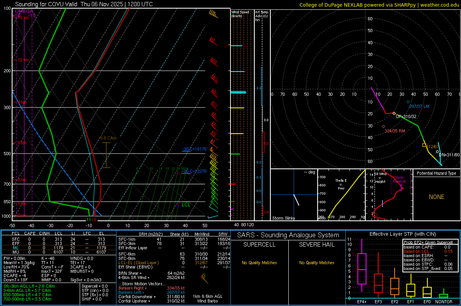461x306 pixels.
Task: Click the 334/35 RM hodograph label
Action: (395, 131)
